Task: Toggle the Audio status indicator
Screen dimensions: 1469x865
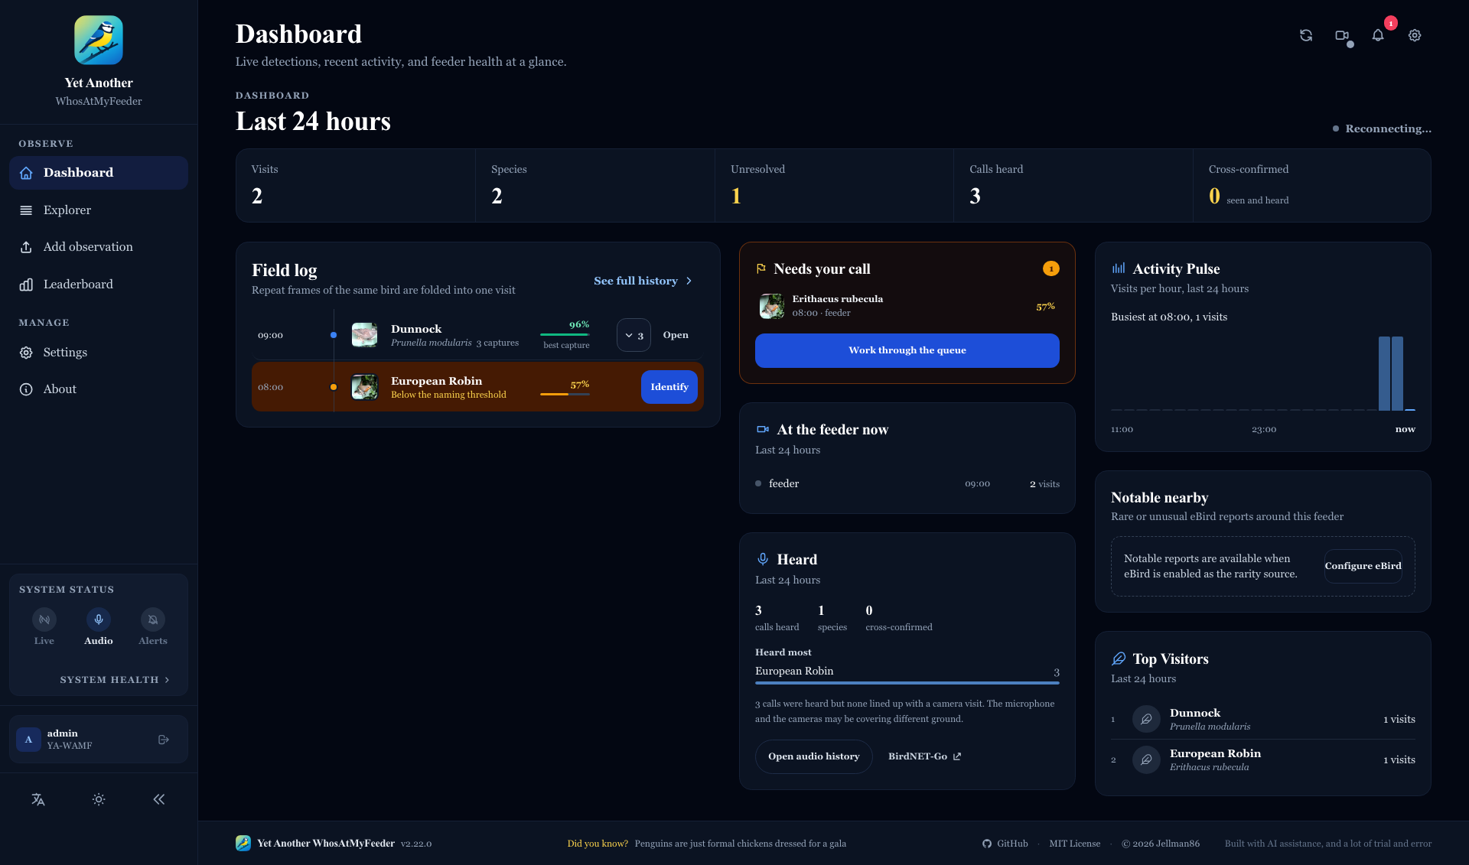Action: click(99, 627)
